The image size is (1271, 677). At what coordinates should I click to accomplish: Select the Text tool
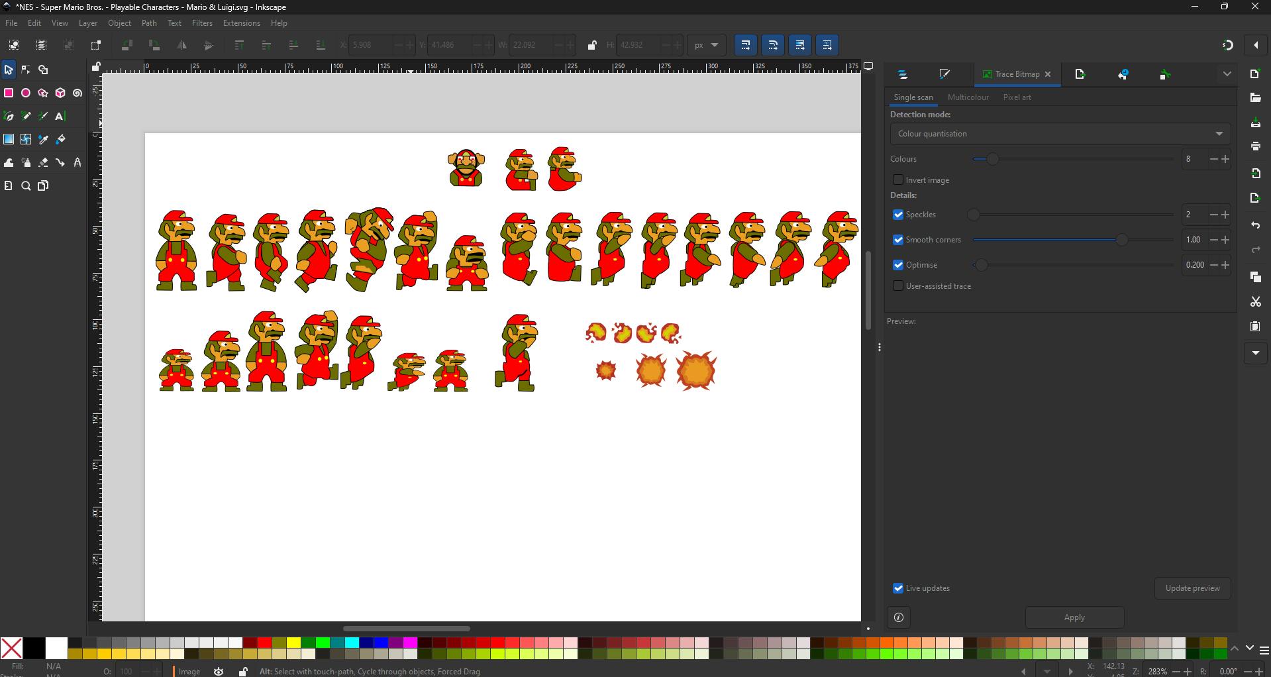point(60,116)
